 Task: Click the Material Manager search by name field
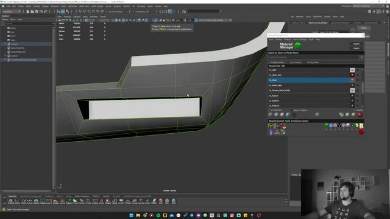pyautogui.click(x=314, y=57)
